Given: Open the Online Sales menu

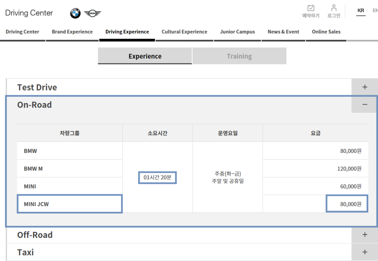Looking at the screenshot, I should (326, 32).
